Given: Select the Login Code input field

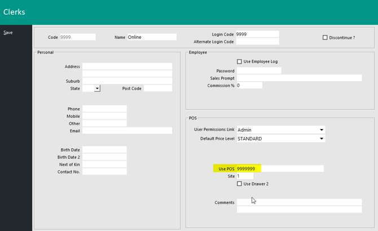Looking at the screenshot, I should pos(257,34).
